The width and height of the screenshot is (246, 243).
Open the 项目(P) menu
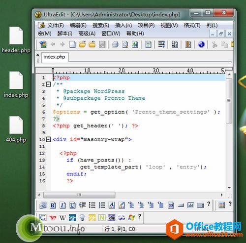click(146, 26)
